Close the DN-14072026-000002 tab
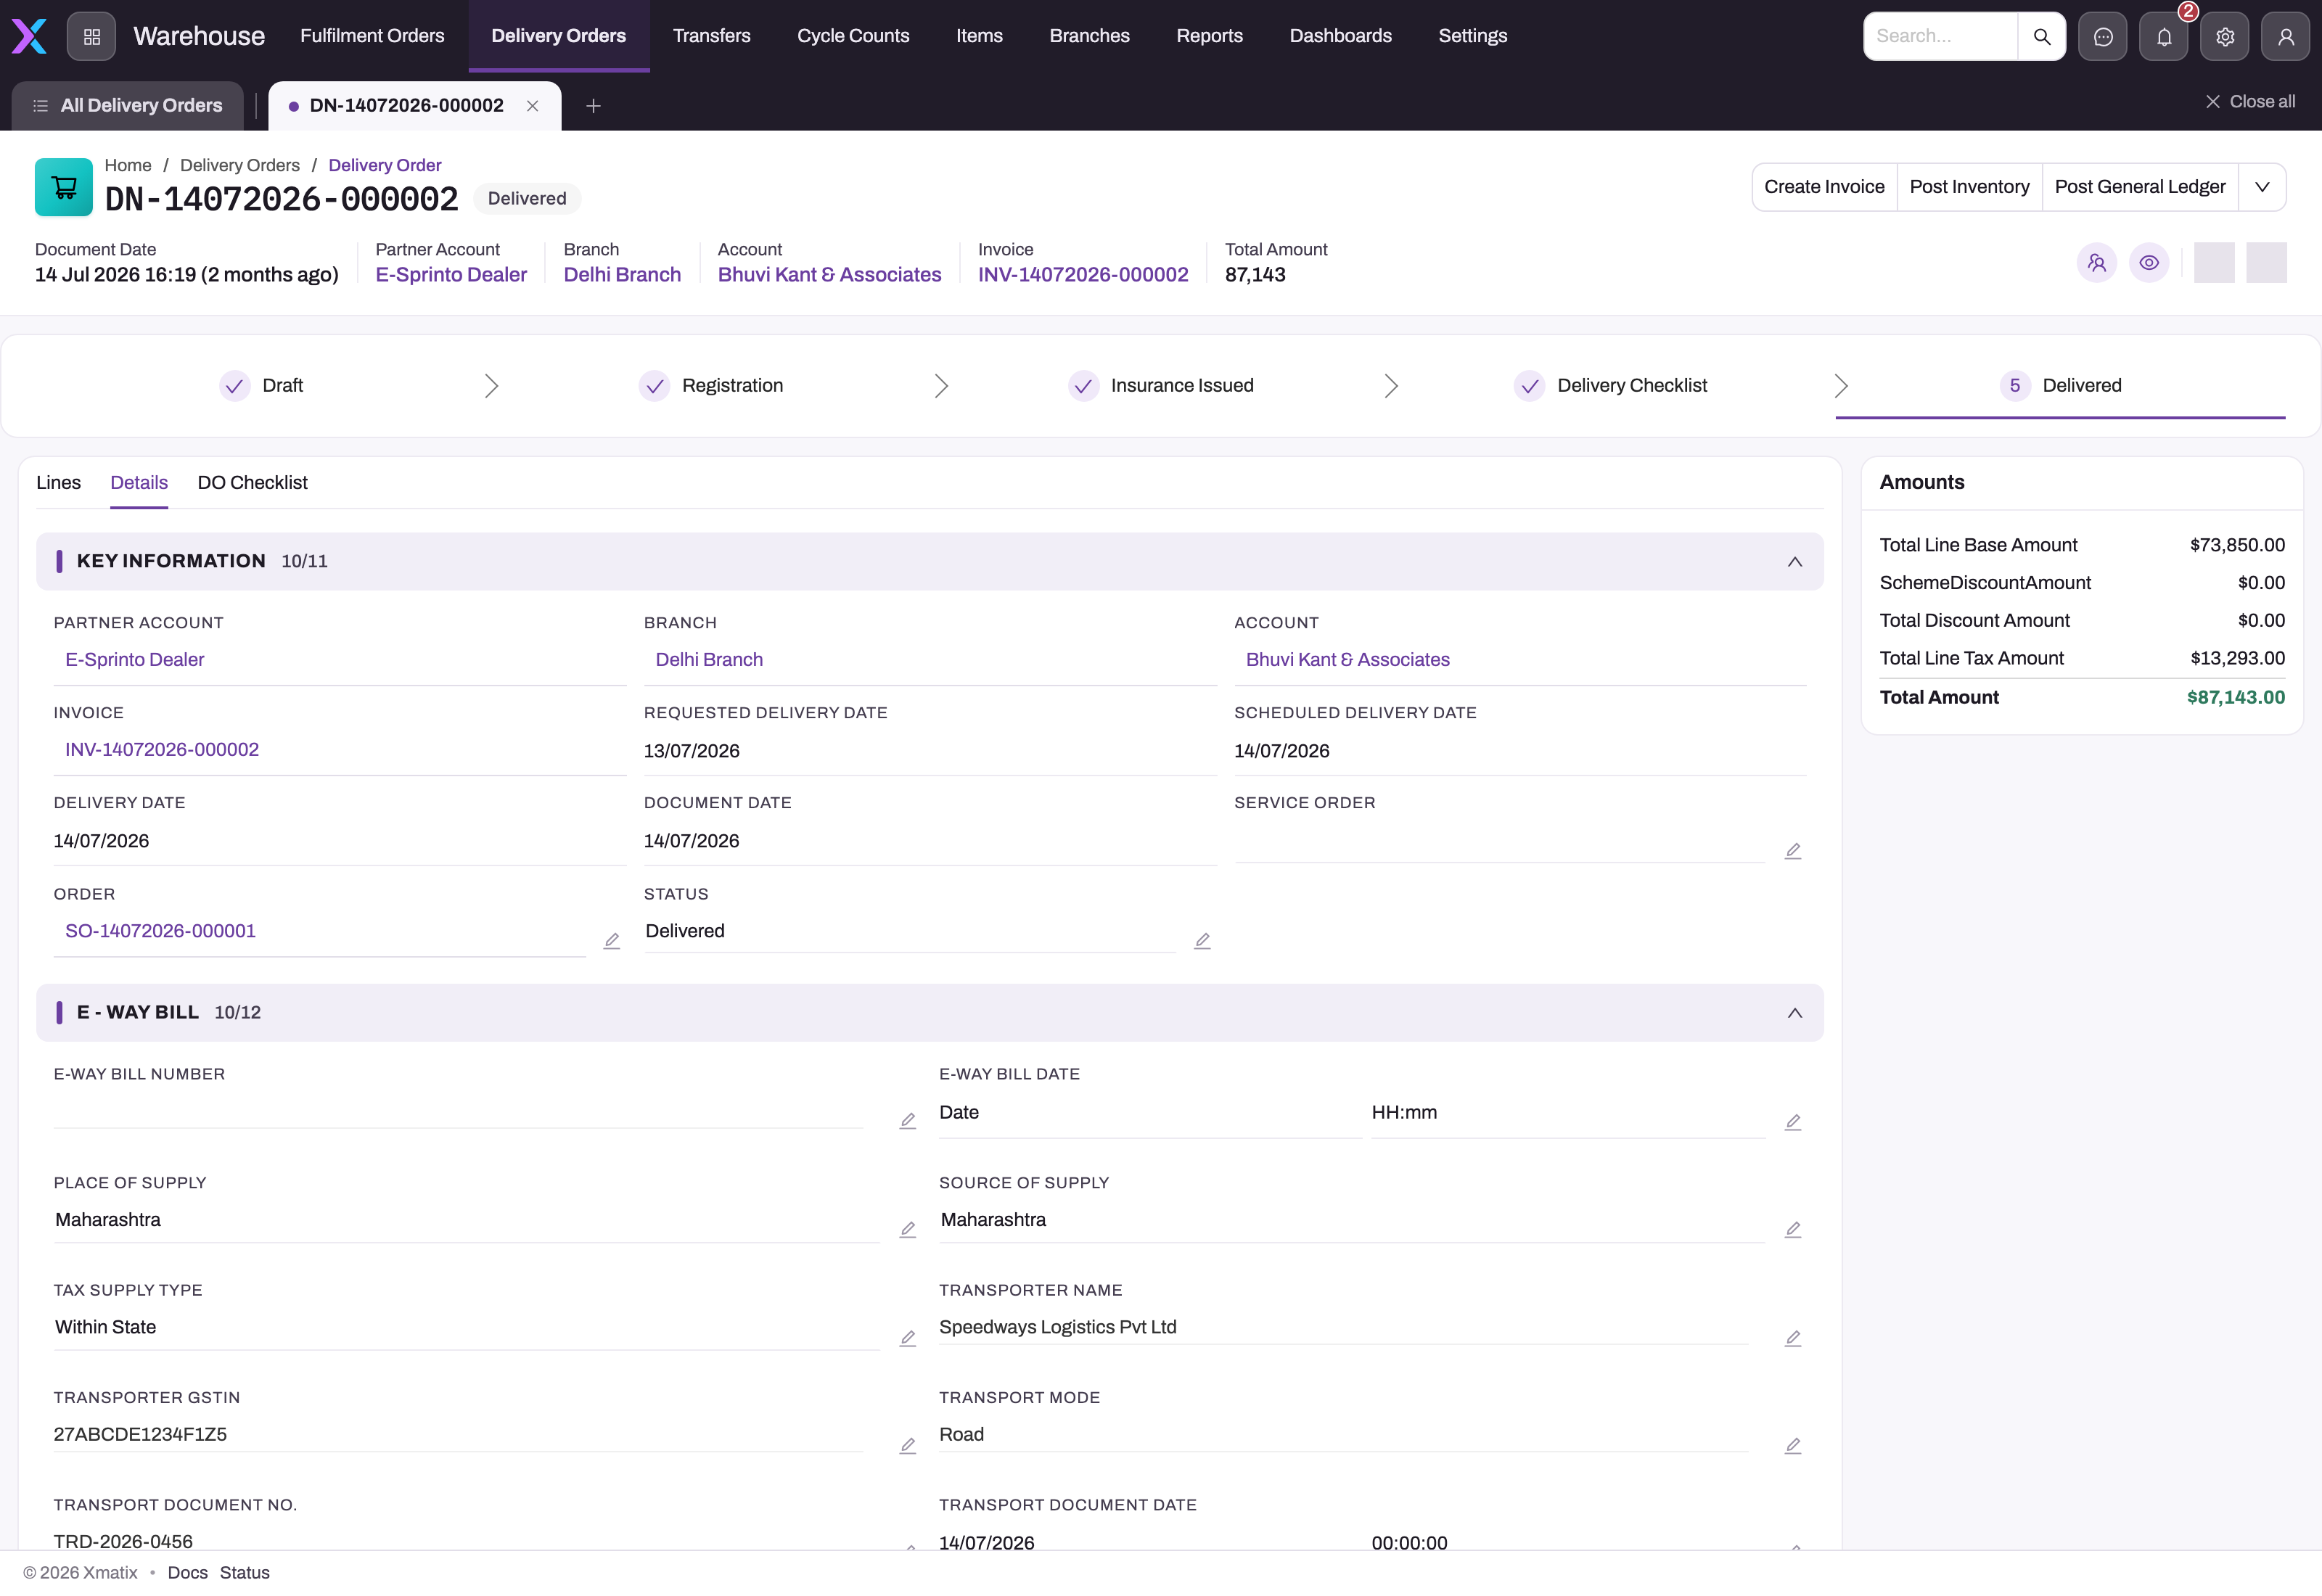Image resolution: width=2322 pixels, height=1596 pixels. pyautogui.click(x=533, y=106)
